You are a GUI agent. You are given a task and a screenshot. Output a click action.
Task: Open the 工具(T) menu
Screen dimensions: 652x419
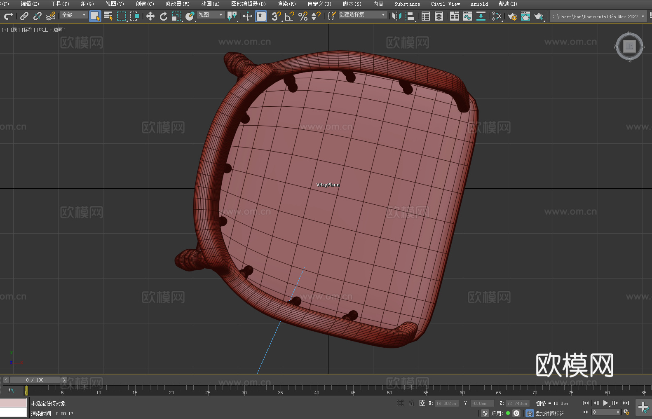tap(60, 4)
